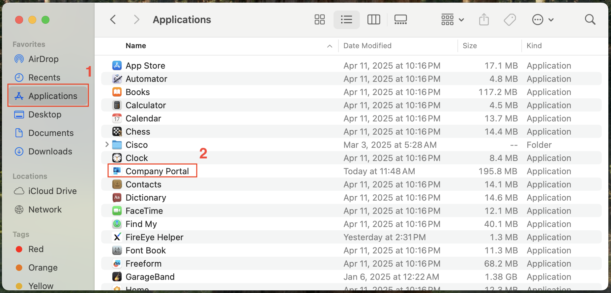Click the 'Jan 6, 2025 at 12:22 AM' date
This screenshot has width=611, height=293.
(x=391, y=277)
